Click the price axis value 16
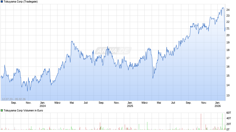This screenshot has height=132, width=236. click(x=228, y=67)
